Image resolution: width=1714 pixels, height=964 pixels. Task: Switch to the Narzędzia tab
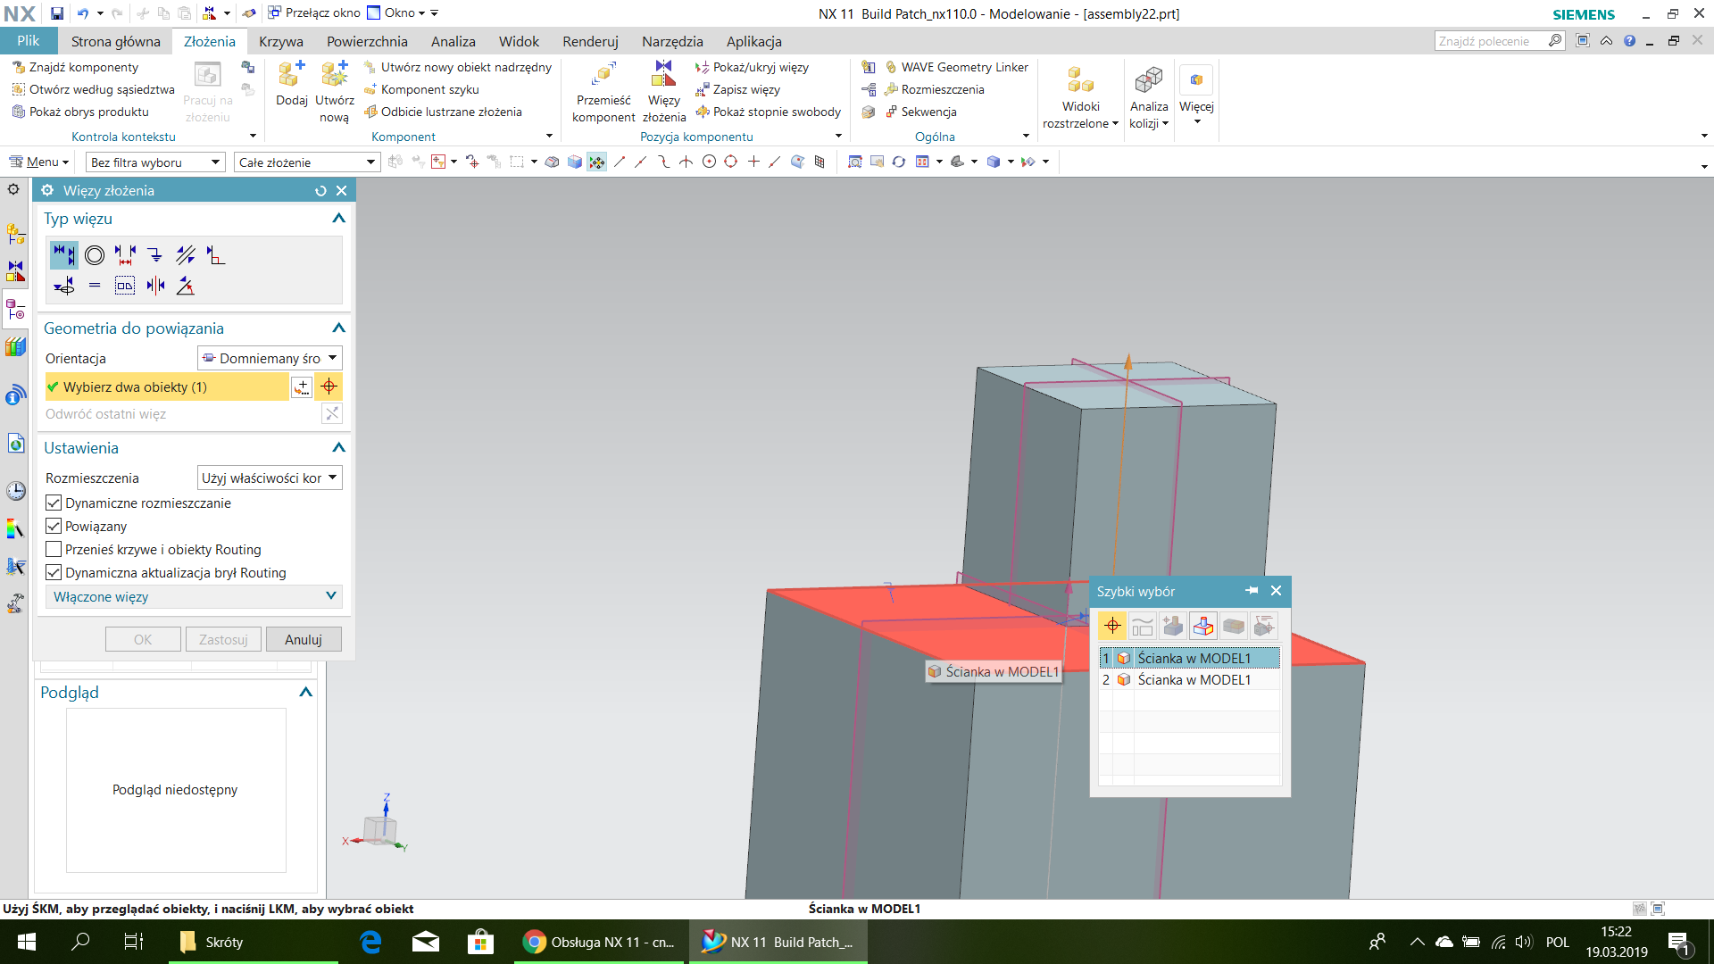tap(672, 41)
